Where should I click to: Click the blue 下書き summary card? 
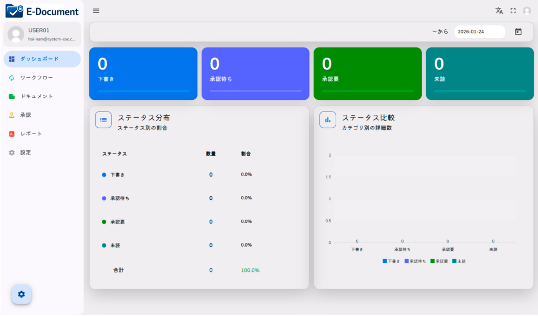coord(143,74)
